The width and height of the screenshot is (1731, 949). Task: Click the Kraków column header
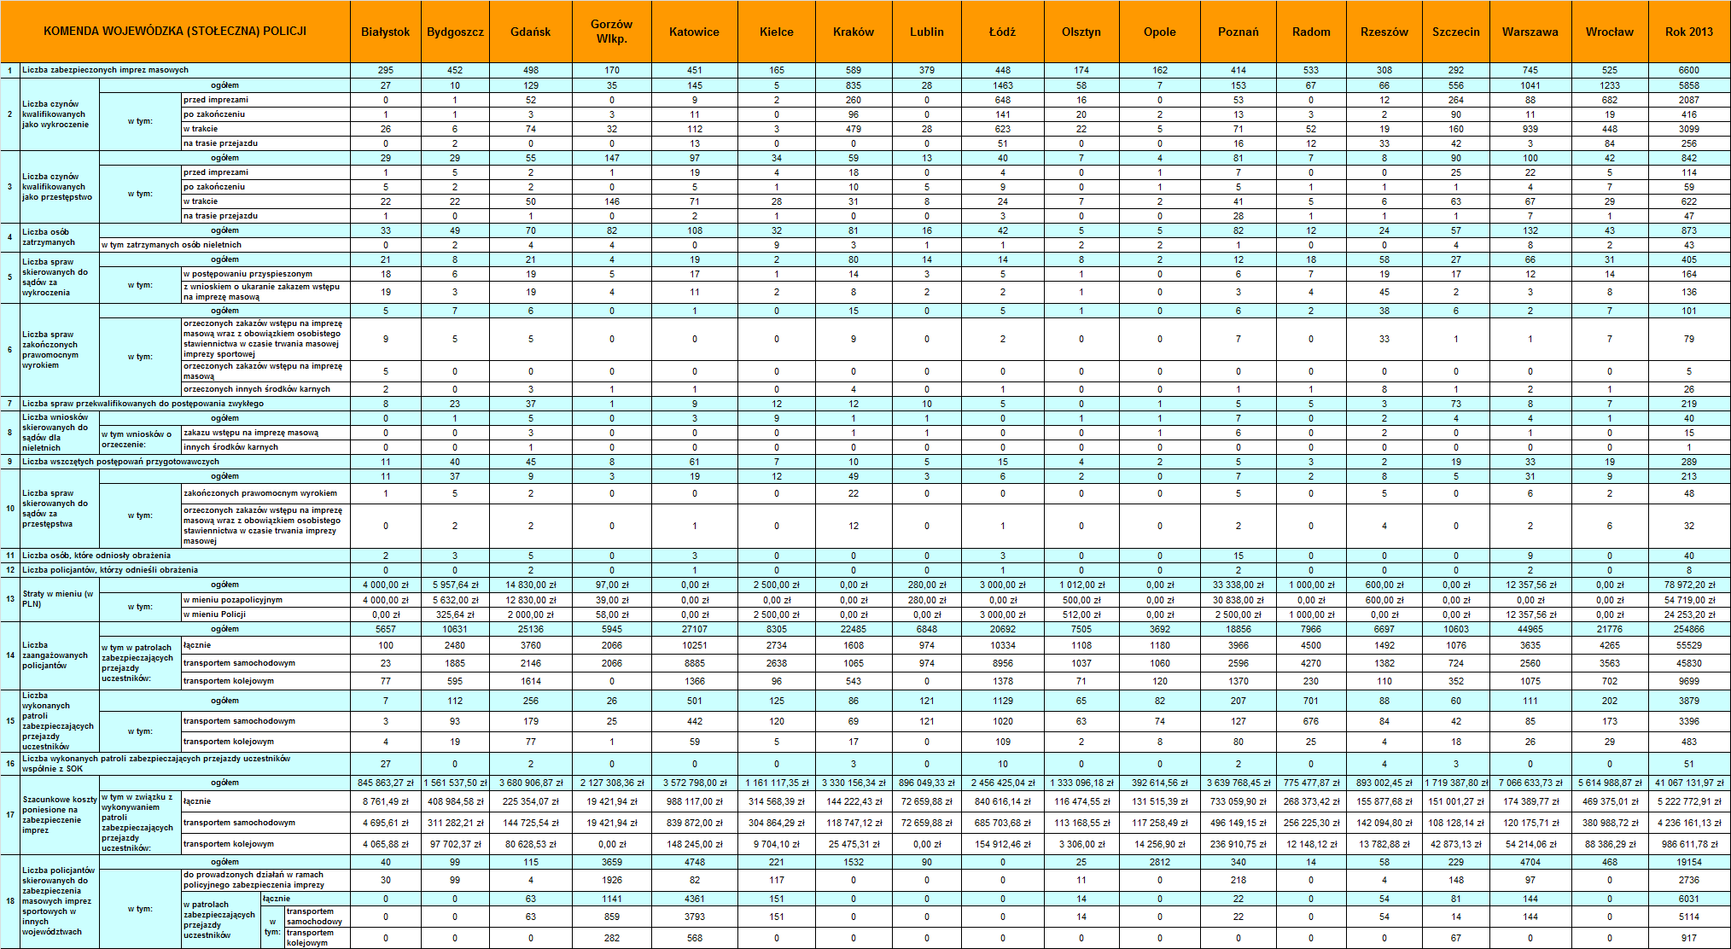click(854, 32)
